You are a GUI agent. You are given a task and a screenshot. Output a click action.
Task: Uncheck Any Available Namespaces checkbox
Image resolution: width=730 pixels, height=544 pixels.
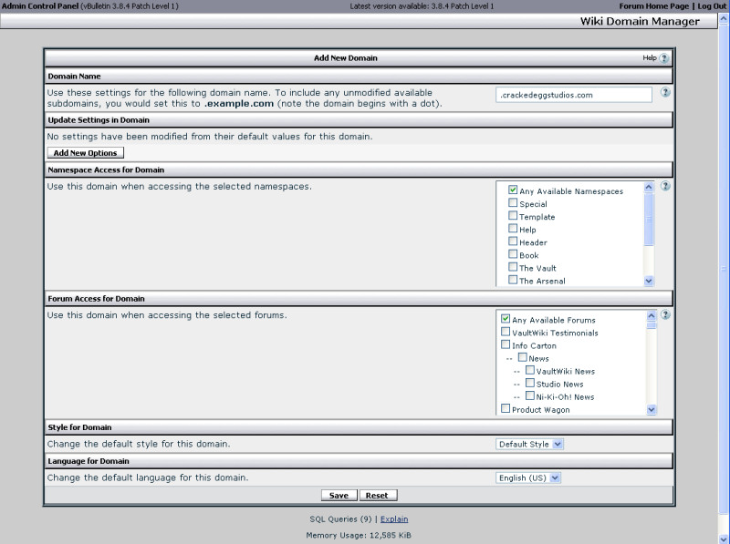tap(513, 191)
